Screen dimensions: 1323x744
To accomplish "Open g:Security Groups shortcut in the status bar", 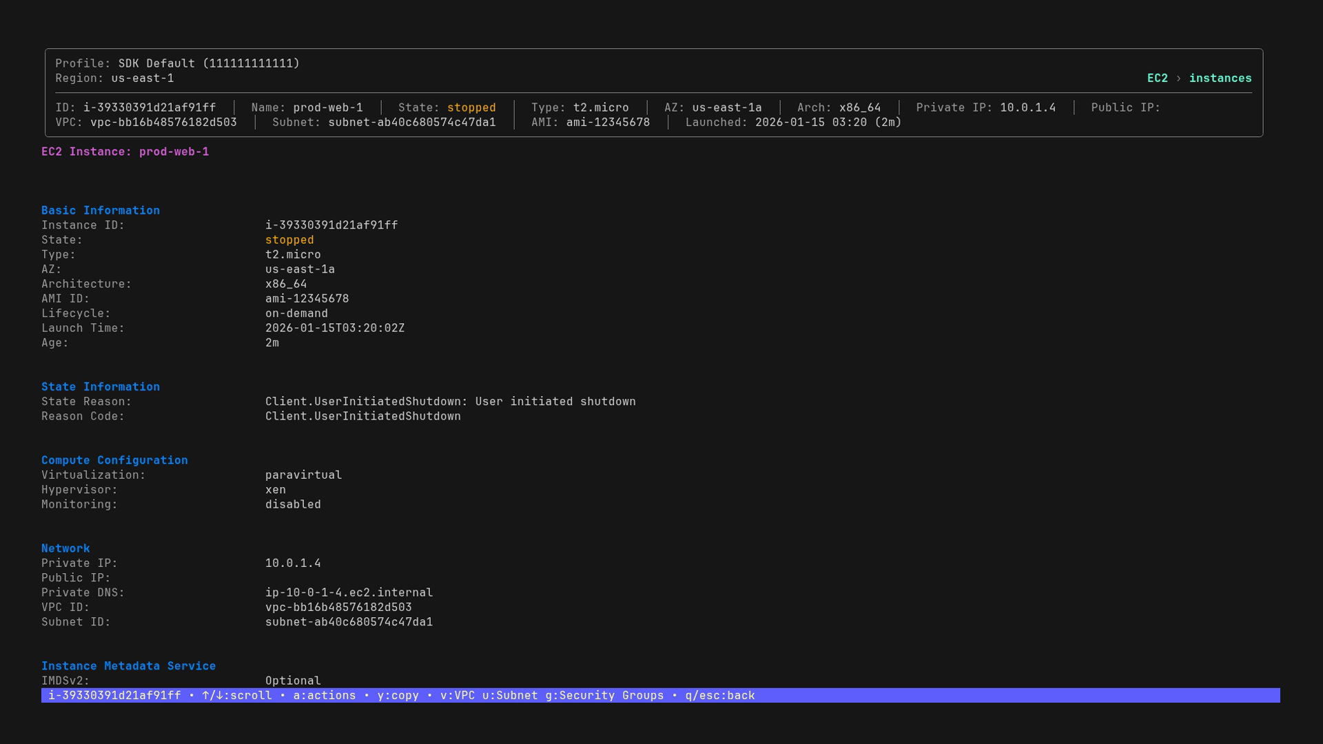I will [604, 696].
